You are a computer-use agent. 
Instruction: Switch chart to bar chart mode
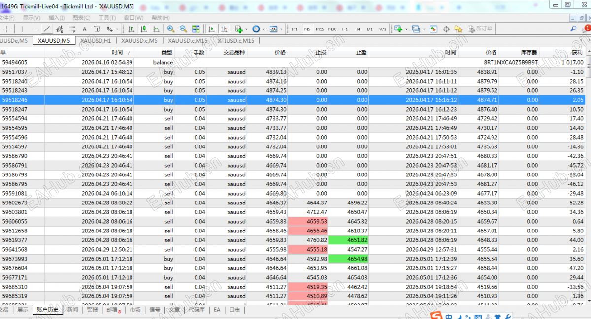[x=131, y=29]
